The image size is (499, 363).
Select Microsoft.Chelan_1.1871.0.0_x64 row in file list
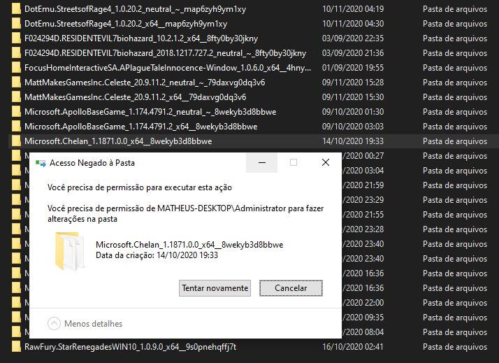tap(253, 141)
